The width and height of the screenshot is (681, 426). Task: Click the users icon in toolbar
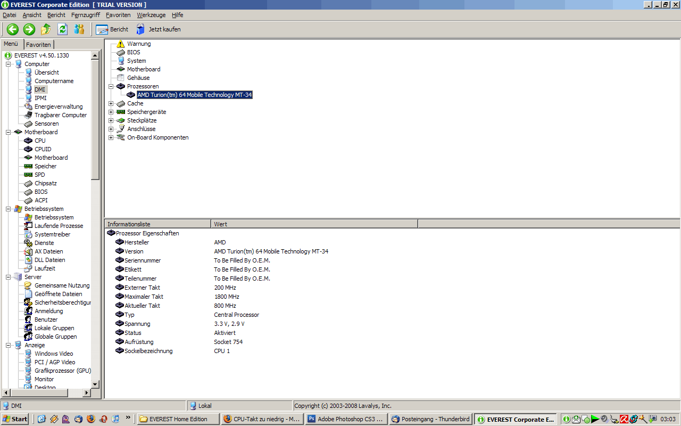[79, 29]
